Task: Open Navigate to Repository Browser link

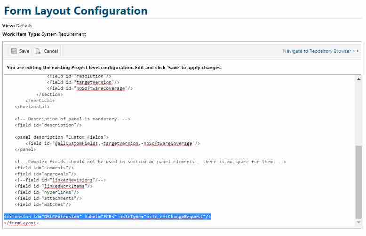Action: coord(320,51)
